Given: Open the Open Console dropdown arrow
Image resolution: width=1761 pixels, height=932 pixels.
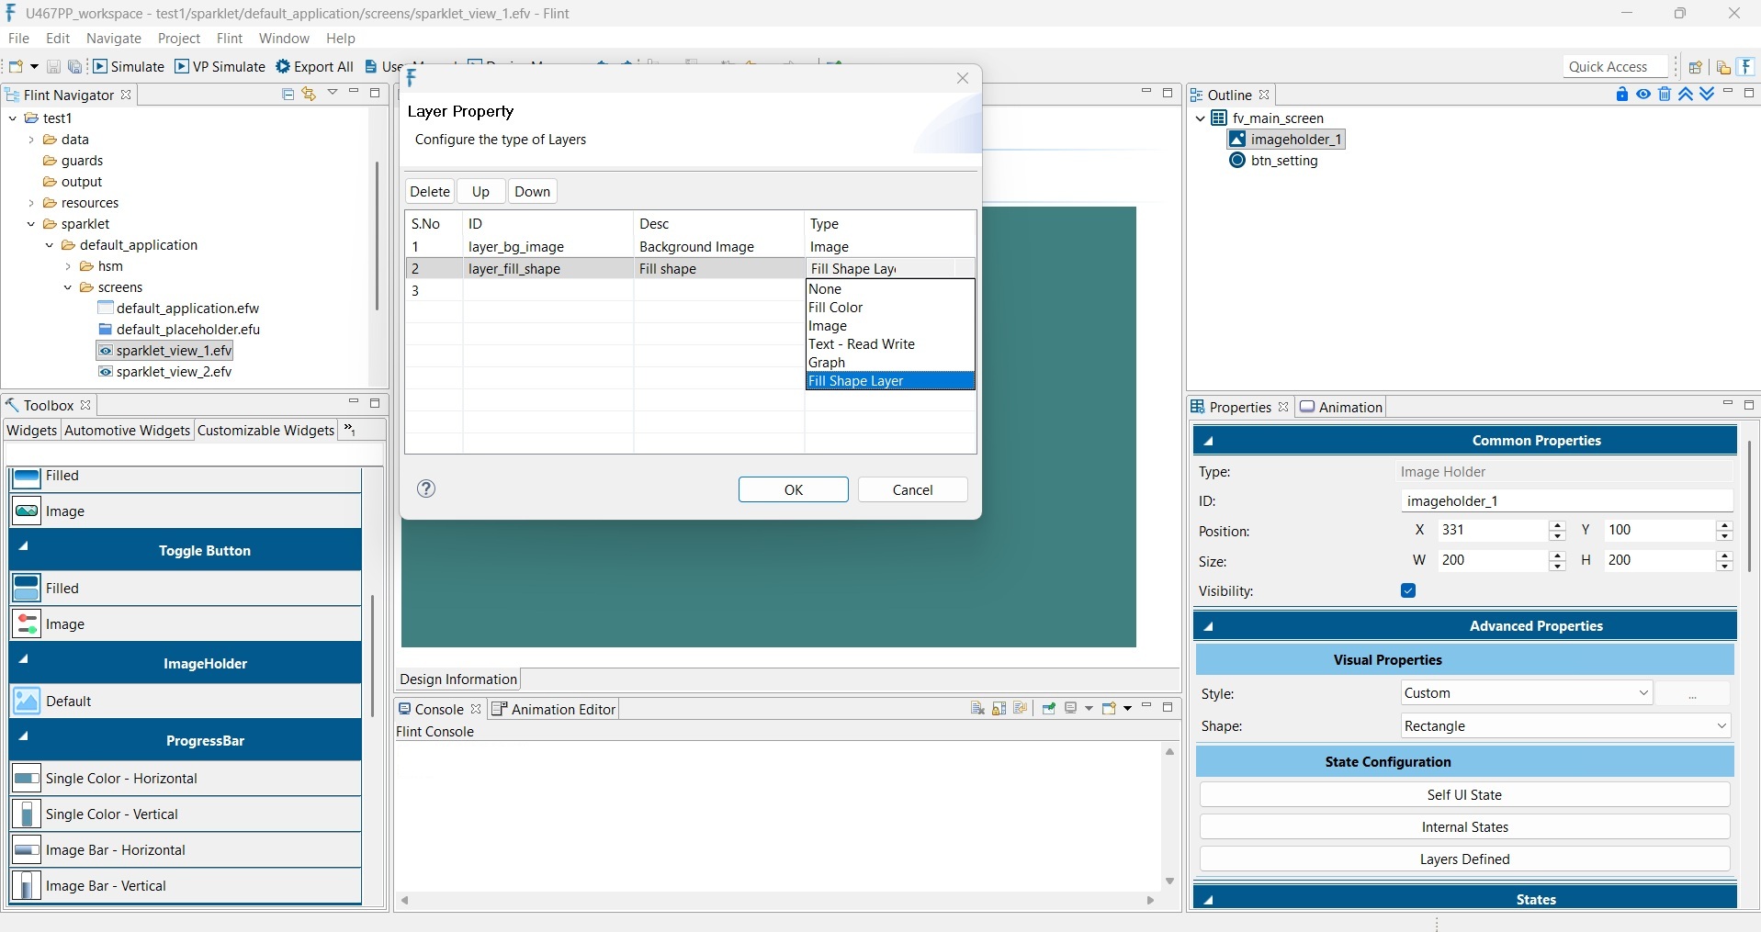Looking at the screenshot, I should point(1127,708).
